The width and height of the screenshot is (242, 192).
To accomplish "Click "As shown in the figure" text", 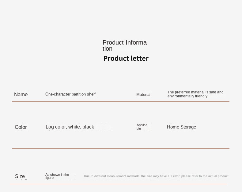I will 57,176.
